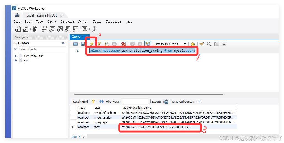This screenshot has height=143, width=284.
Task: Click the stop query execution hand icon
Action: [x=114, y=44]
